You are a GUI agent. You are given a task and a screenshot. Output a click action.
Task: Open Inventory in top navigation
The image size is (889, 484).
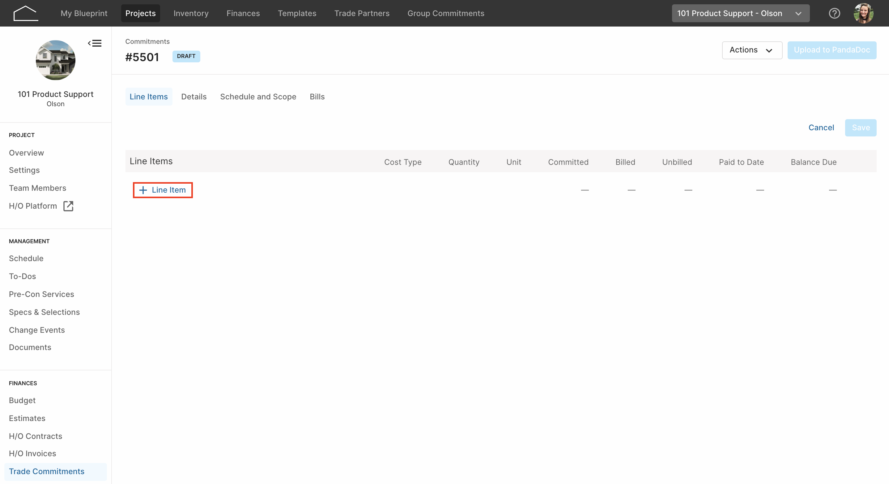tap(191, 14)
